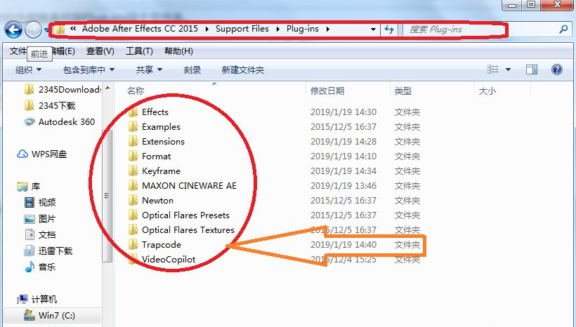Click date 2019/1/19 13:46 for MAXON CINEWARE
This screenshot has width=576, height=327.
tap(343, 185)
